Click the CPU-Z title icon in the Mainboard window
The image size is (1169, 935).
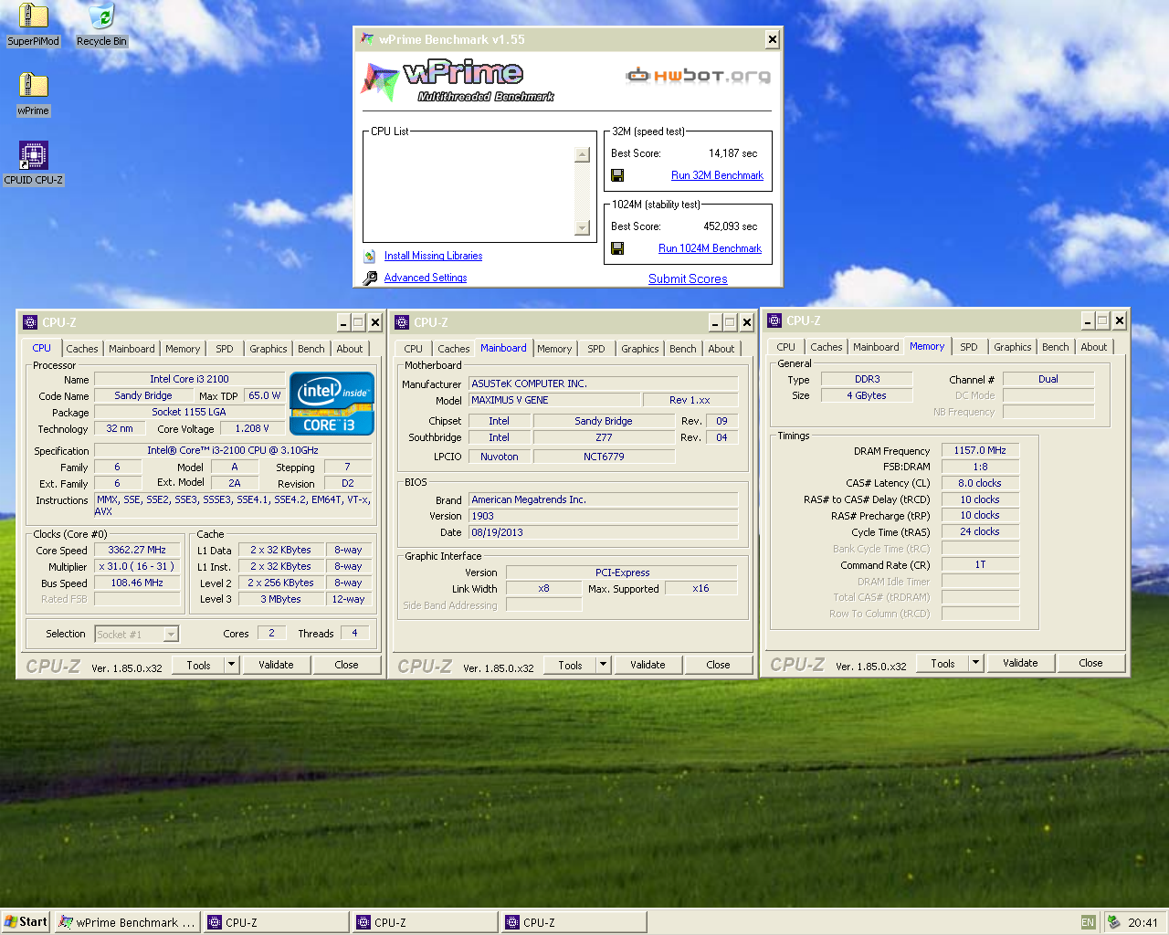tap(402, 322)
